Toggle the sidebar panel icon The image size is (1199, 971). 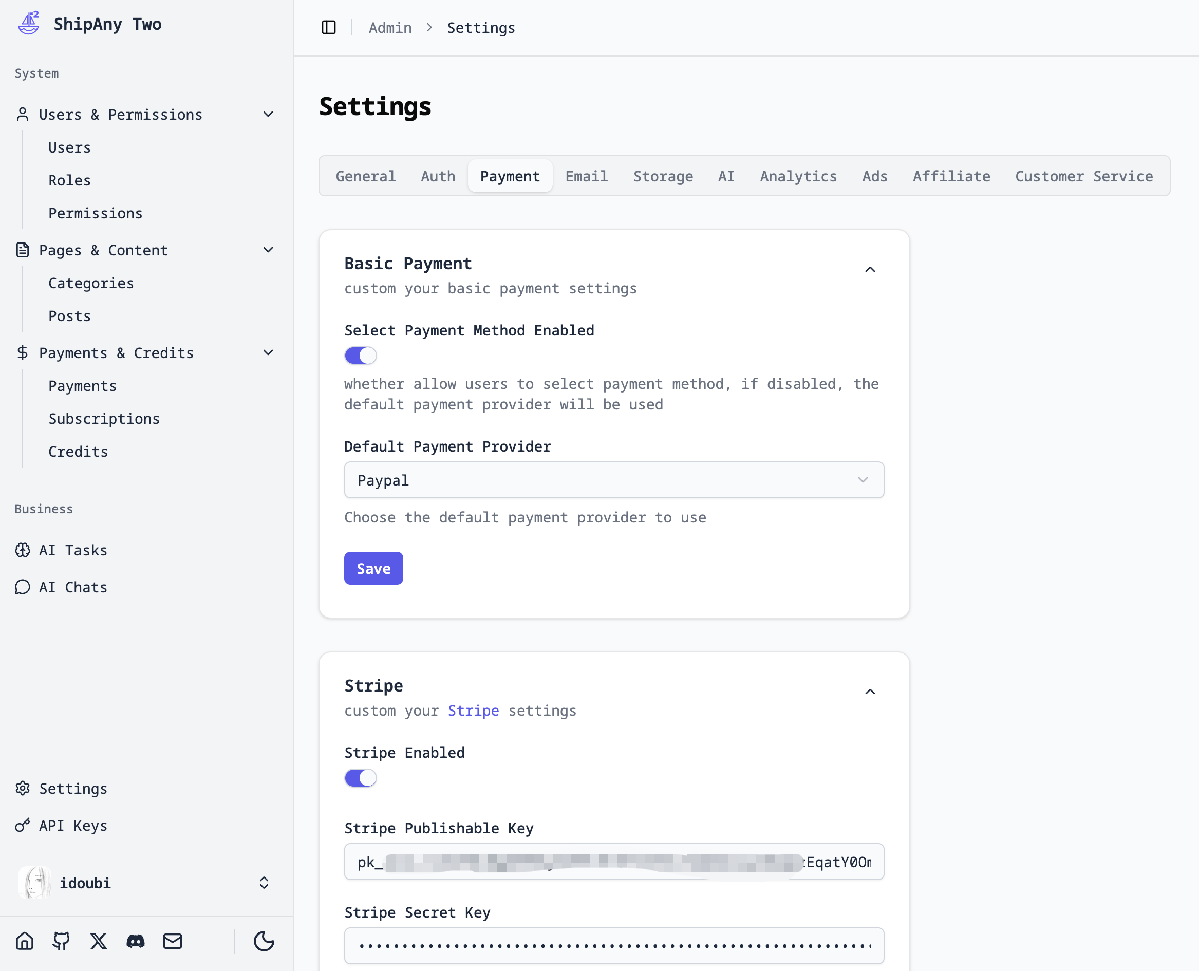click(328, 27)
